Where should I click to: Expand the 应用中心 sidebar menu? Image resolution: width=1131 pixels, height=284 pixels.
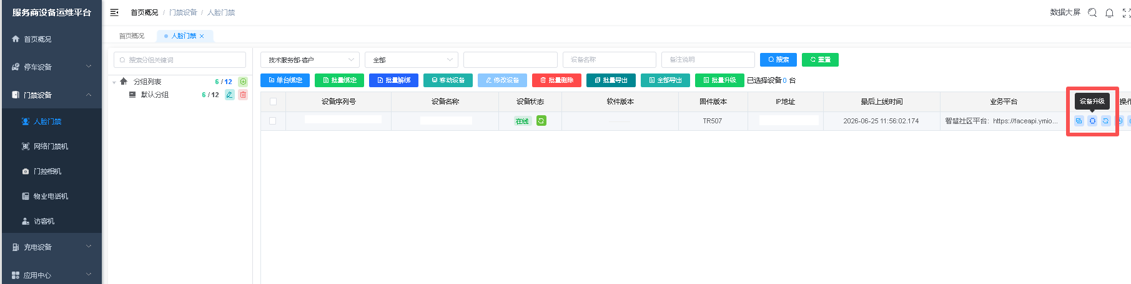(x=51, y=275)
